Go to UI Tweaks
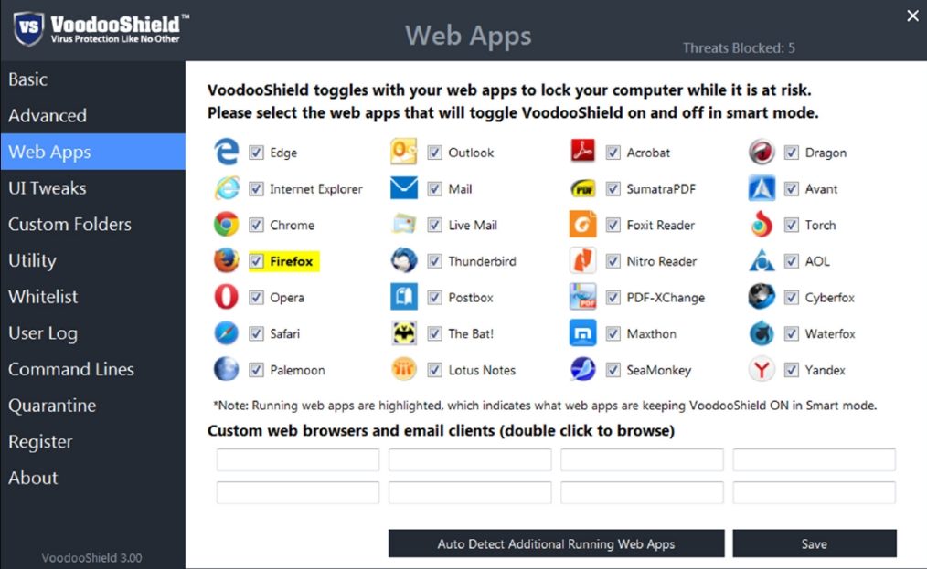927x569 pixels. pyautogui.click(x=93, y=188)
